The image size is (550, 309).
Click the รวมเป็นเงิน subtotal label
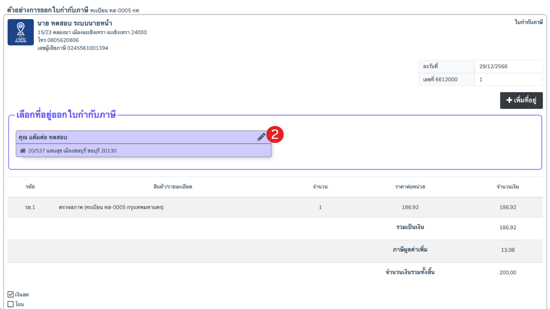point(410,227)
